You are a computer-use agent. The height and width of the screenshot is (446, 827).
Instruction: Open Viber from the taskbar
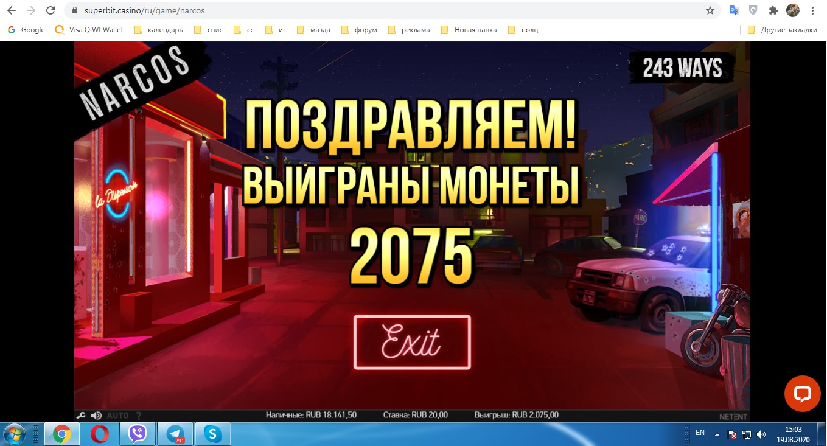[138, 434]
